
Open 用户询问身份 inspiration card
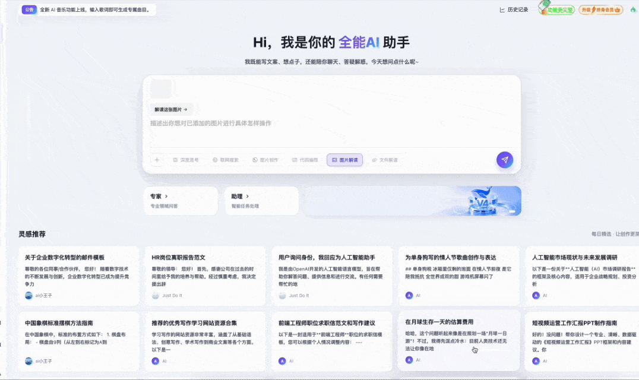click(x=332, y=275)
